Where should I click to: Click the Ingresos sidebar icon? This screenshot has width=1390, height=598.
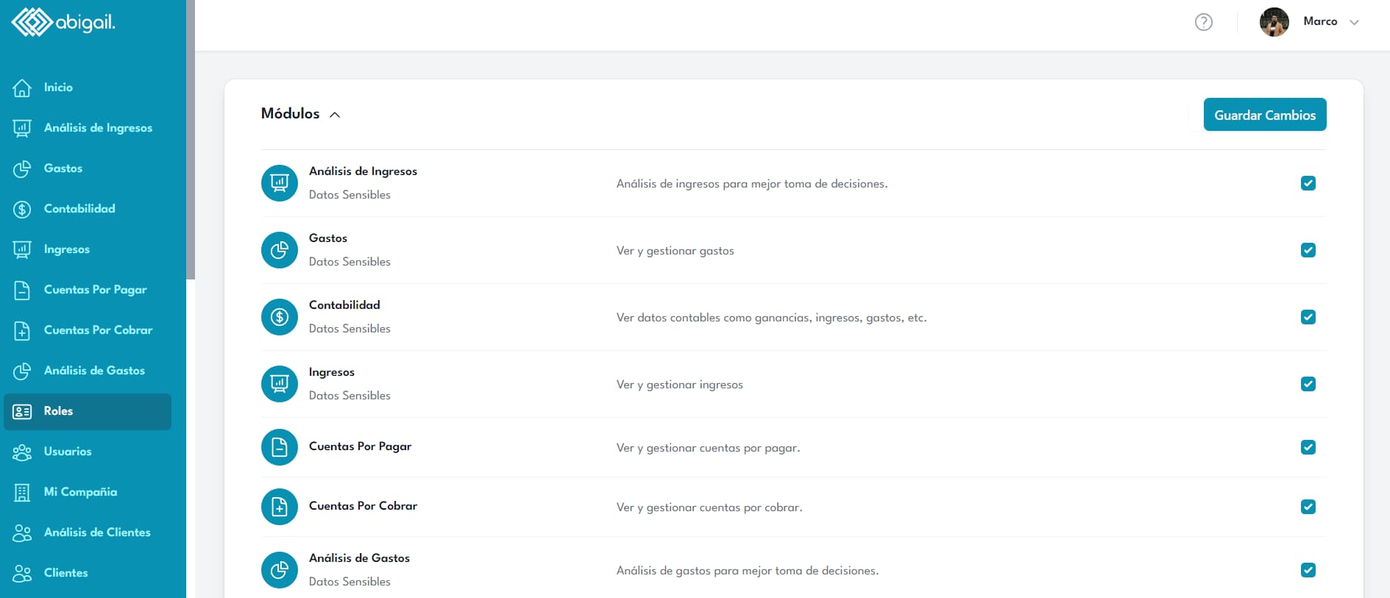(x=22, y=249)
